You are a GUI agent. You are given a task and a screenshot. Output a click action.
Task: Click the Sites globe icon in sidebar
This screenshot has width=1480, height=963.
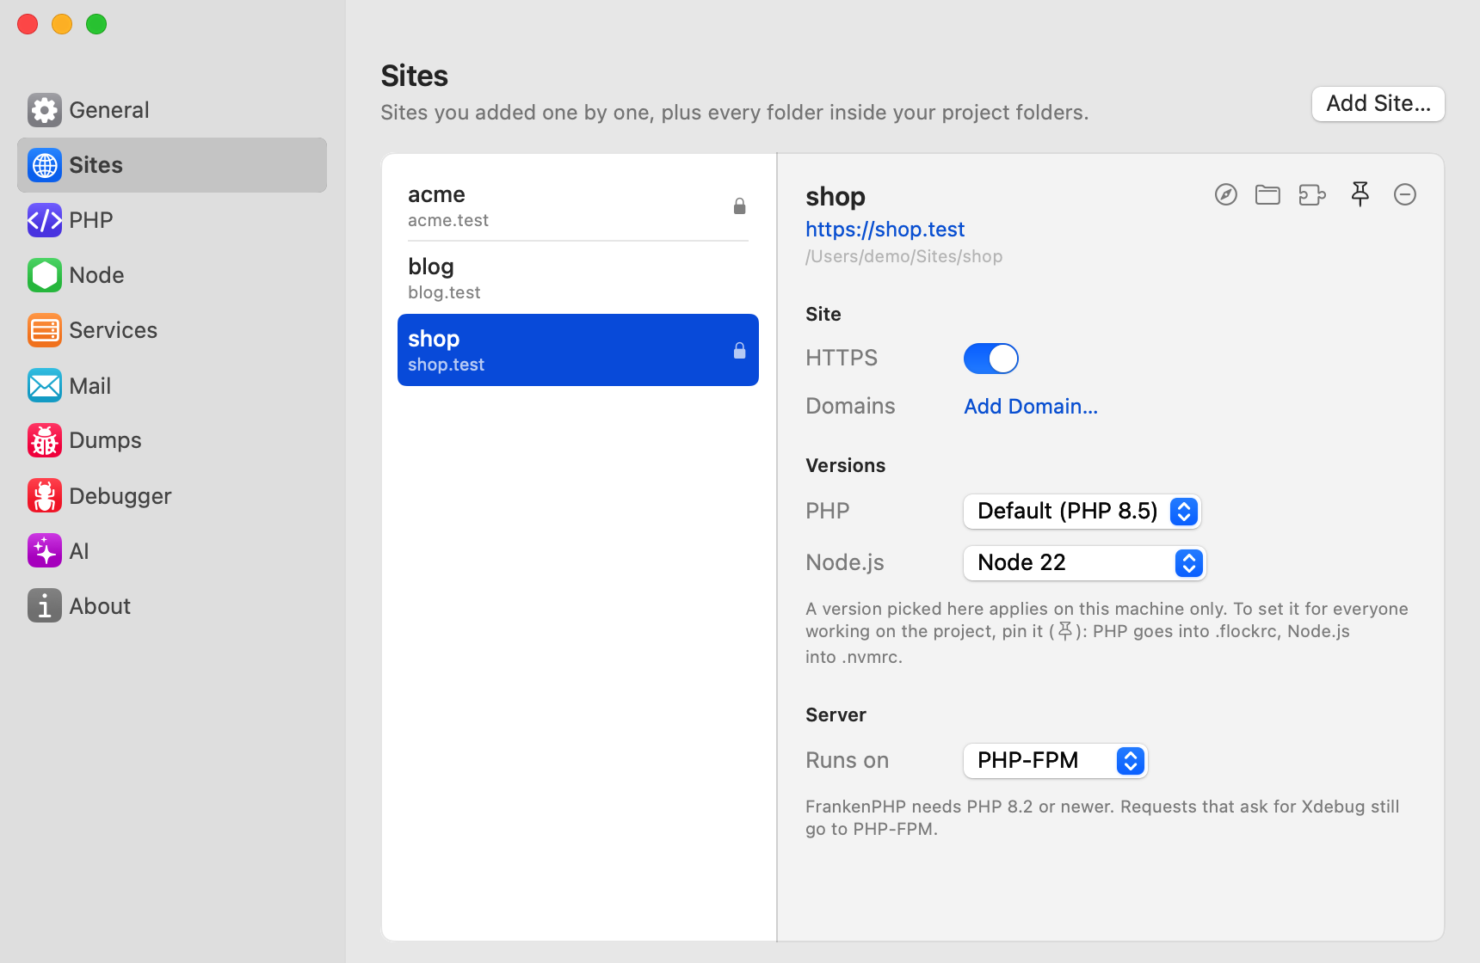45,165
